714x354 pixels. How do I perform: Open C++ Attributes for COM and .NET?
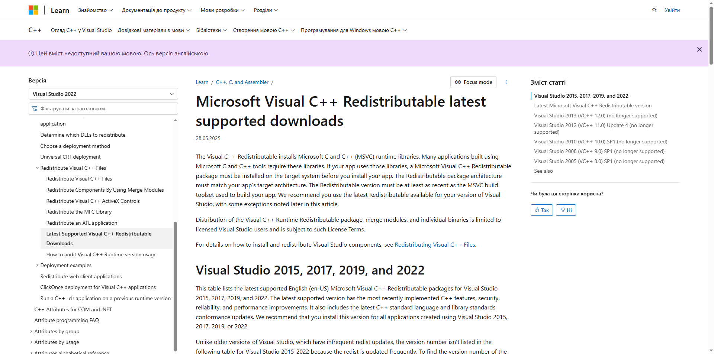(x=73, y=309)
